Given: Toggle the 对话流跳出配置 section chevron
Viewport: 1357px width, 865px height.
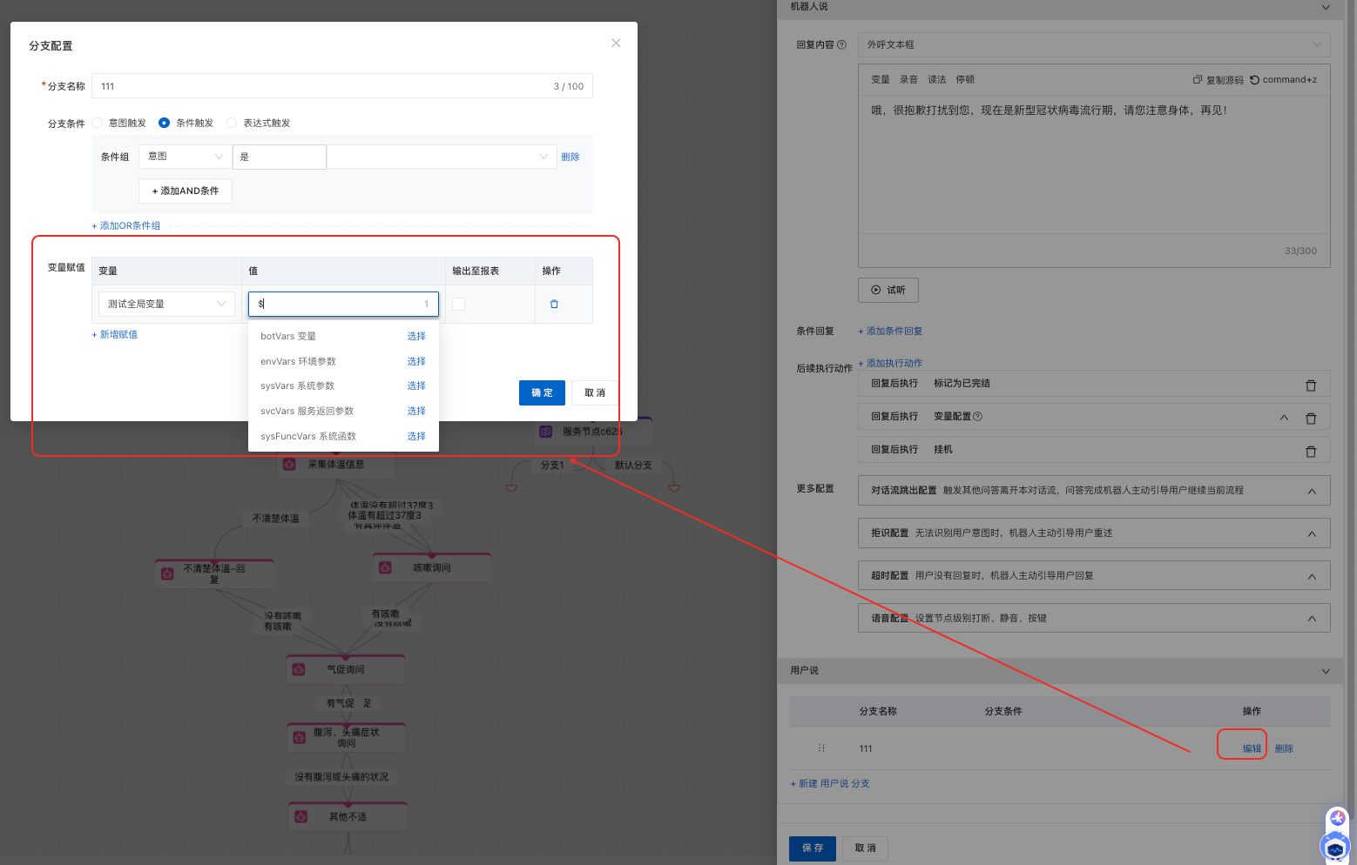Looking at the screenshot, I should (x=1312, y=492).
